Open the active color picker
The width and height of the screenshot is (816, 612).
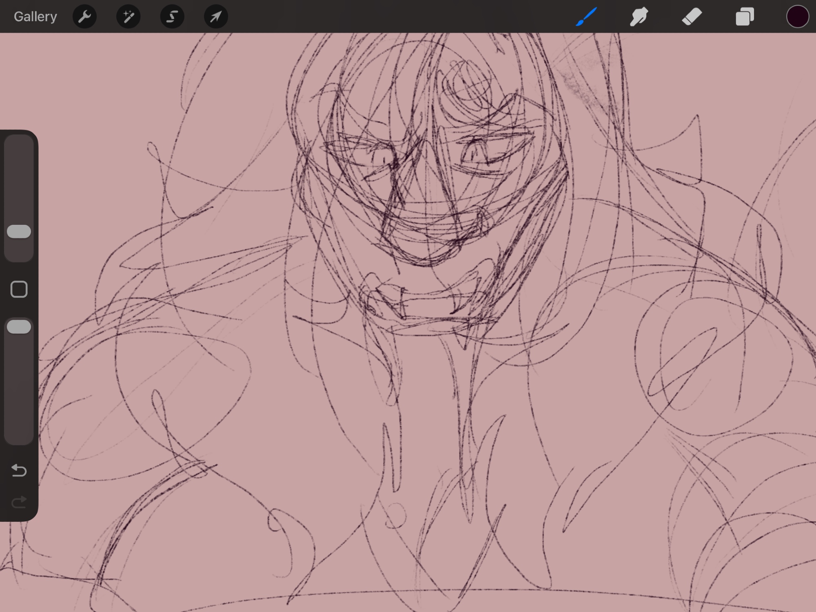pos(797,17)
